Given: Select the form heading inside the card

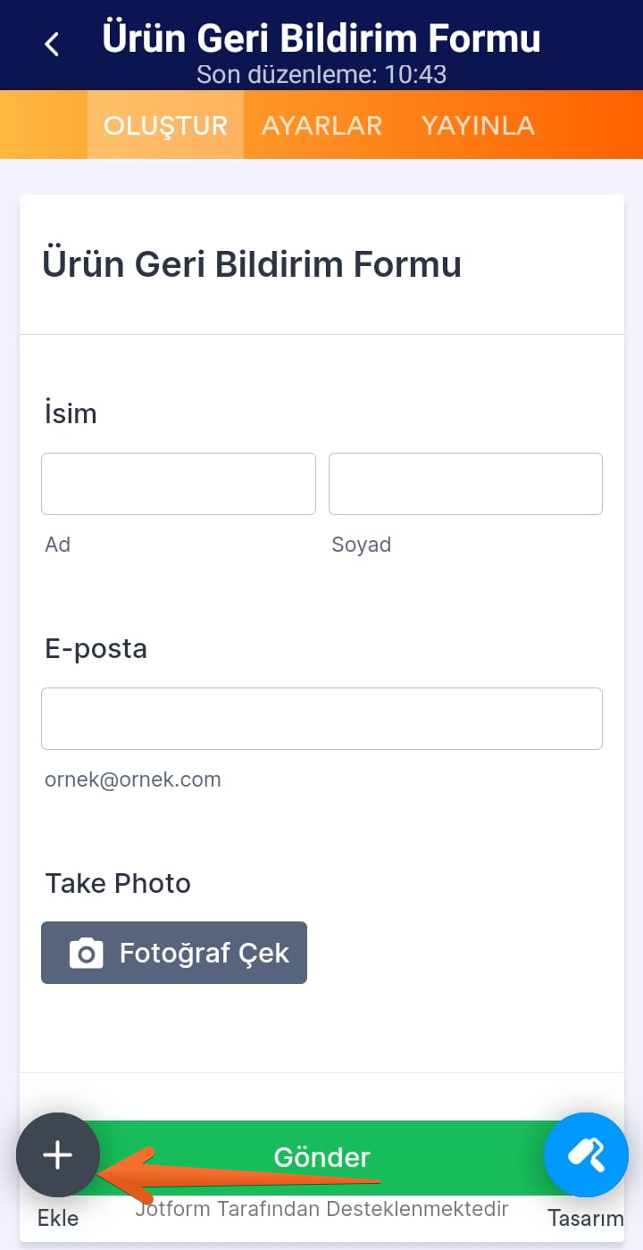Looking at the screenshot, I should pos(252,264).
